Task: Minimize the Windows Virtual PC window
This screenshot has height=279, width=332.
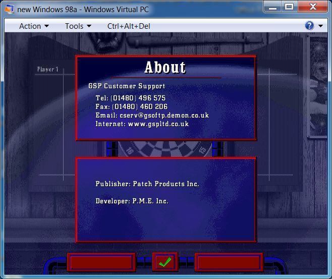Action: (x=272, y=7)
